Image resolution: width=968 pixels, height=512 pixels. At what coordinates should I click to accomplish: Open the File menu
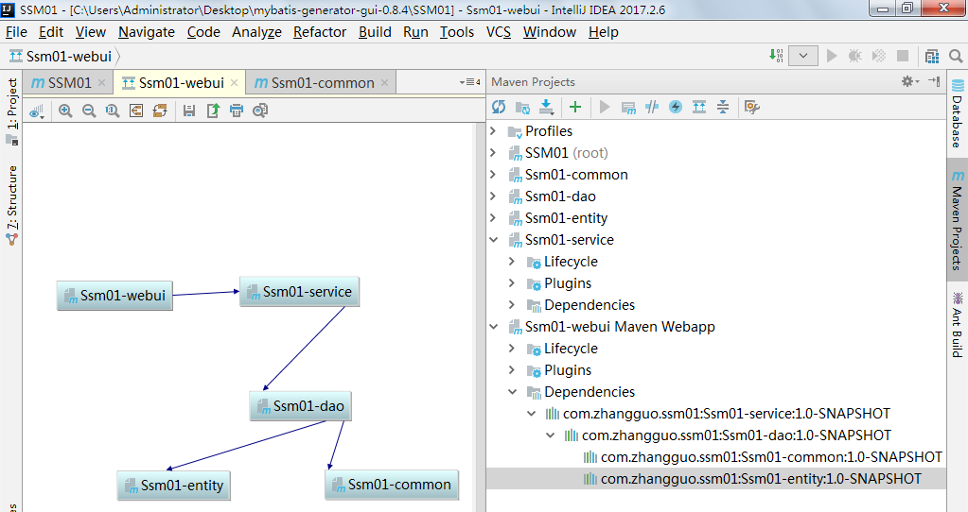pyautogui.click(x=16, y=32)
